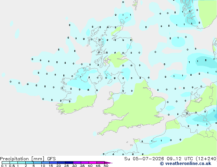
Task: Select the 1–2 mm legend color swatch
Action: pos(22,163)
